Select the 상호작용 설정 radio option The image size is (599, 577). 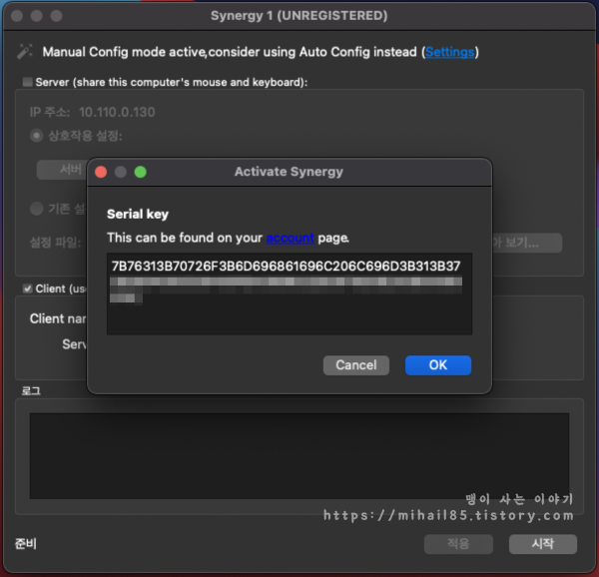[36, 136]
